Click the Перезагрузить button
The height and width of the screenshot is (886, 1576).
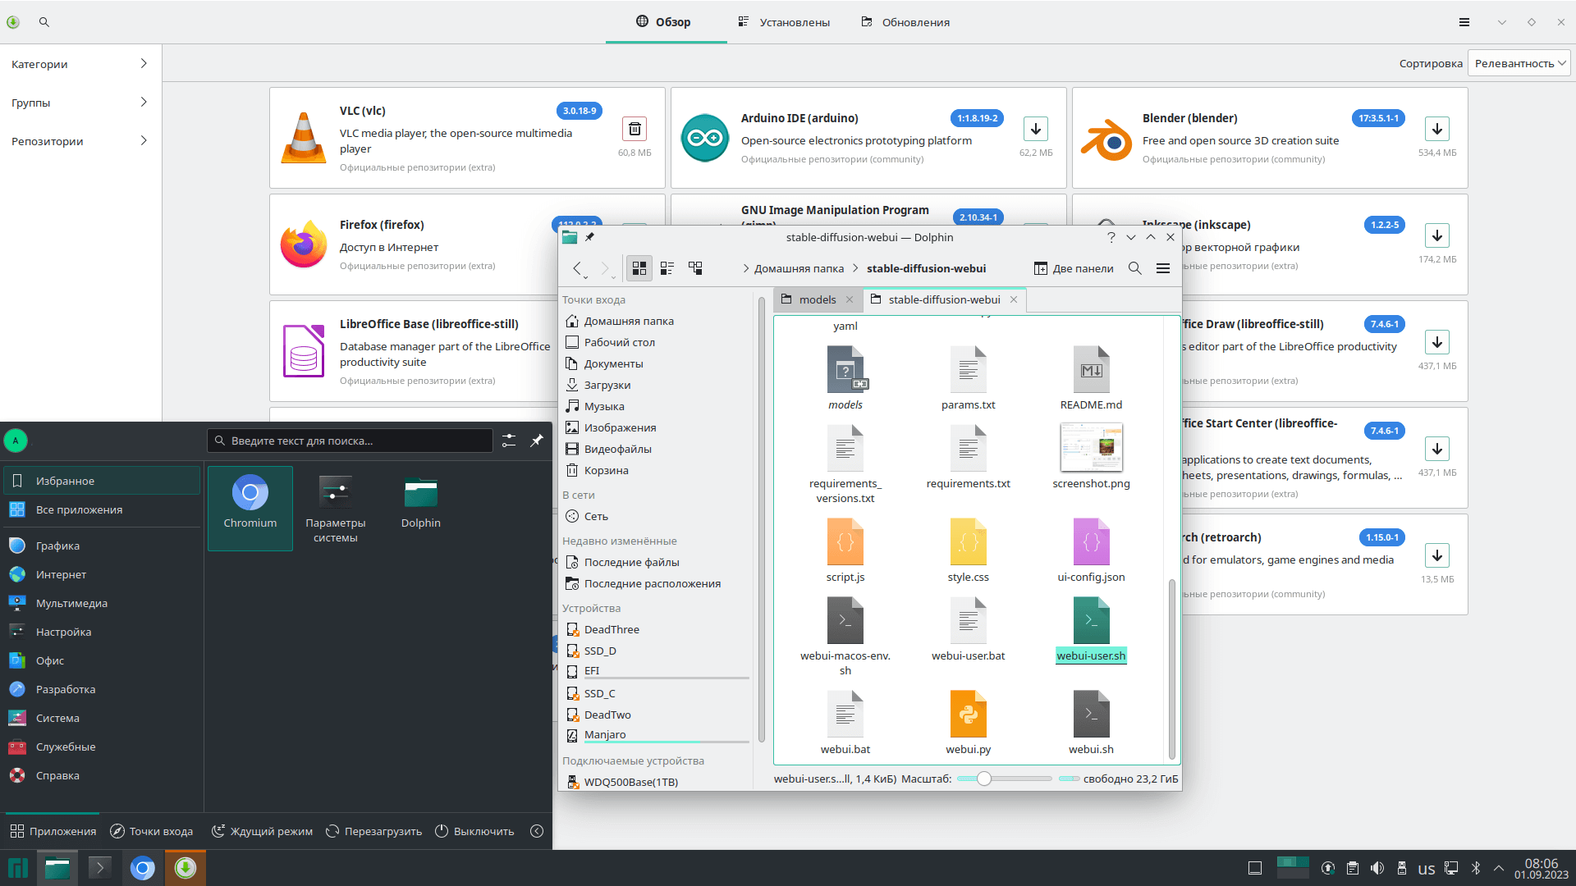373,831
